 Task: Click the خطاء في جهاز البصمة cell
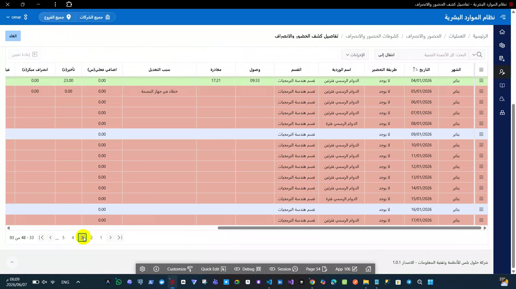click(x=159, y=91)
